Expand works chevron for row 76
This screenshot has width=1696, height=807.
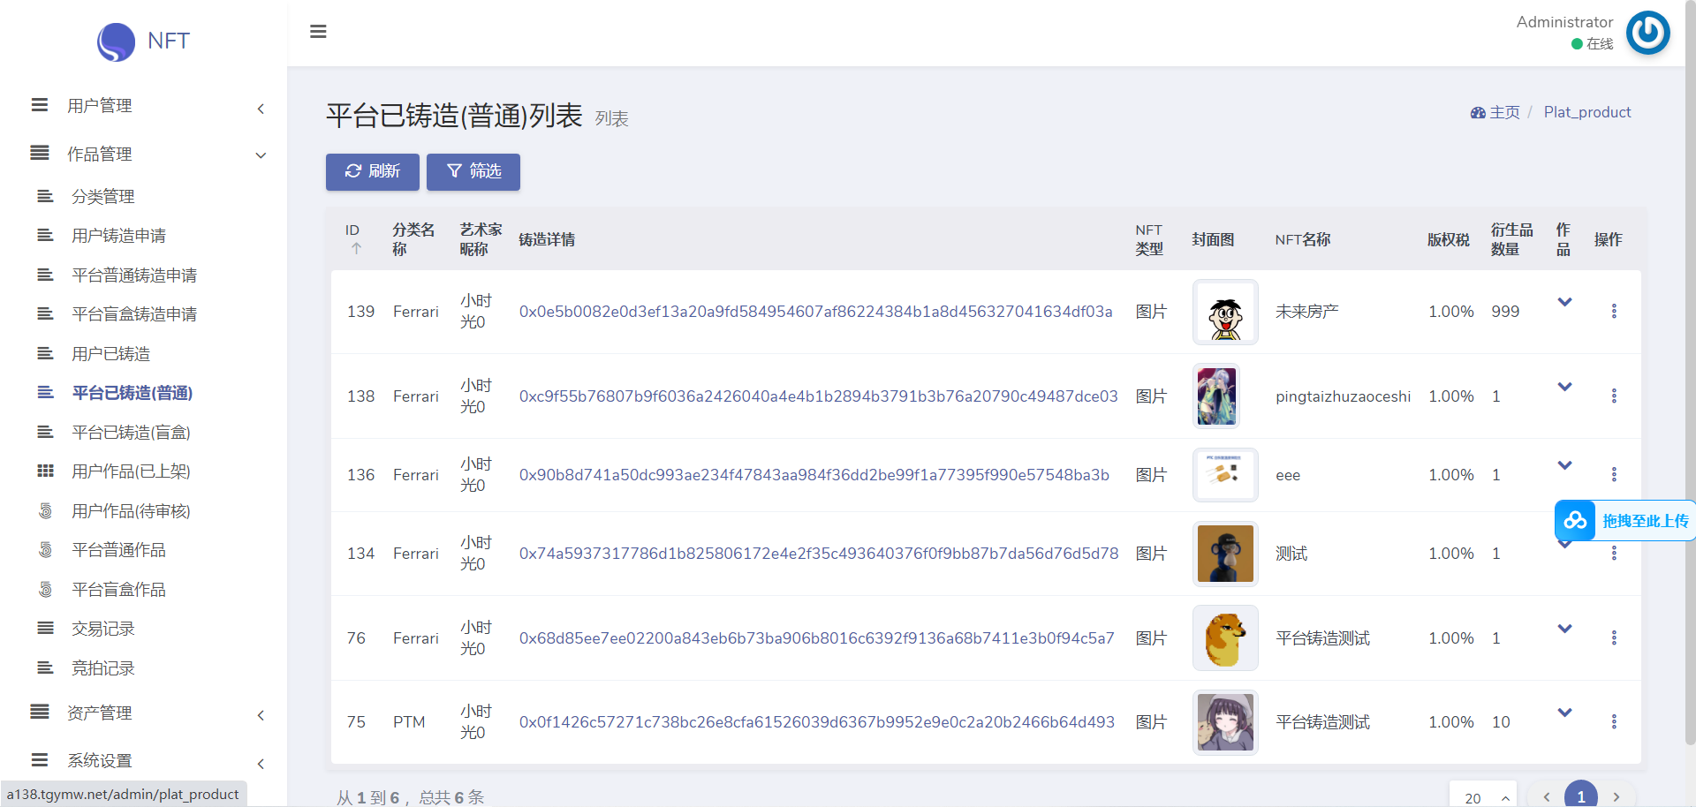tap(1564, 629)
